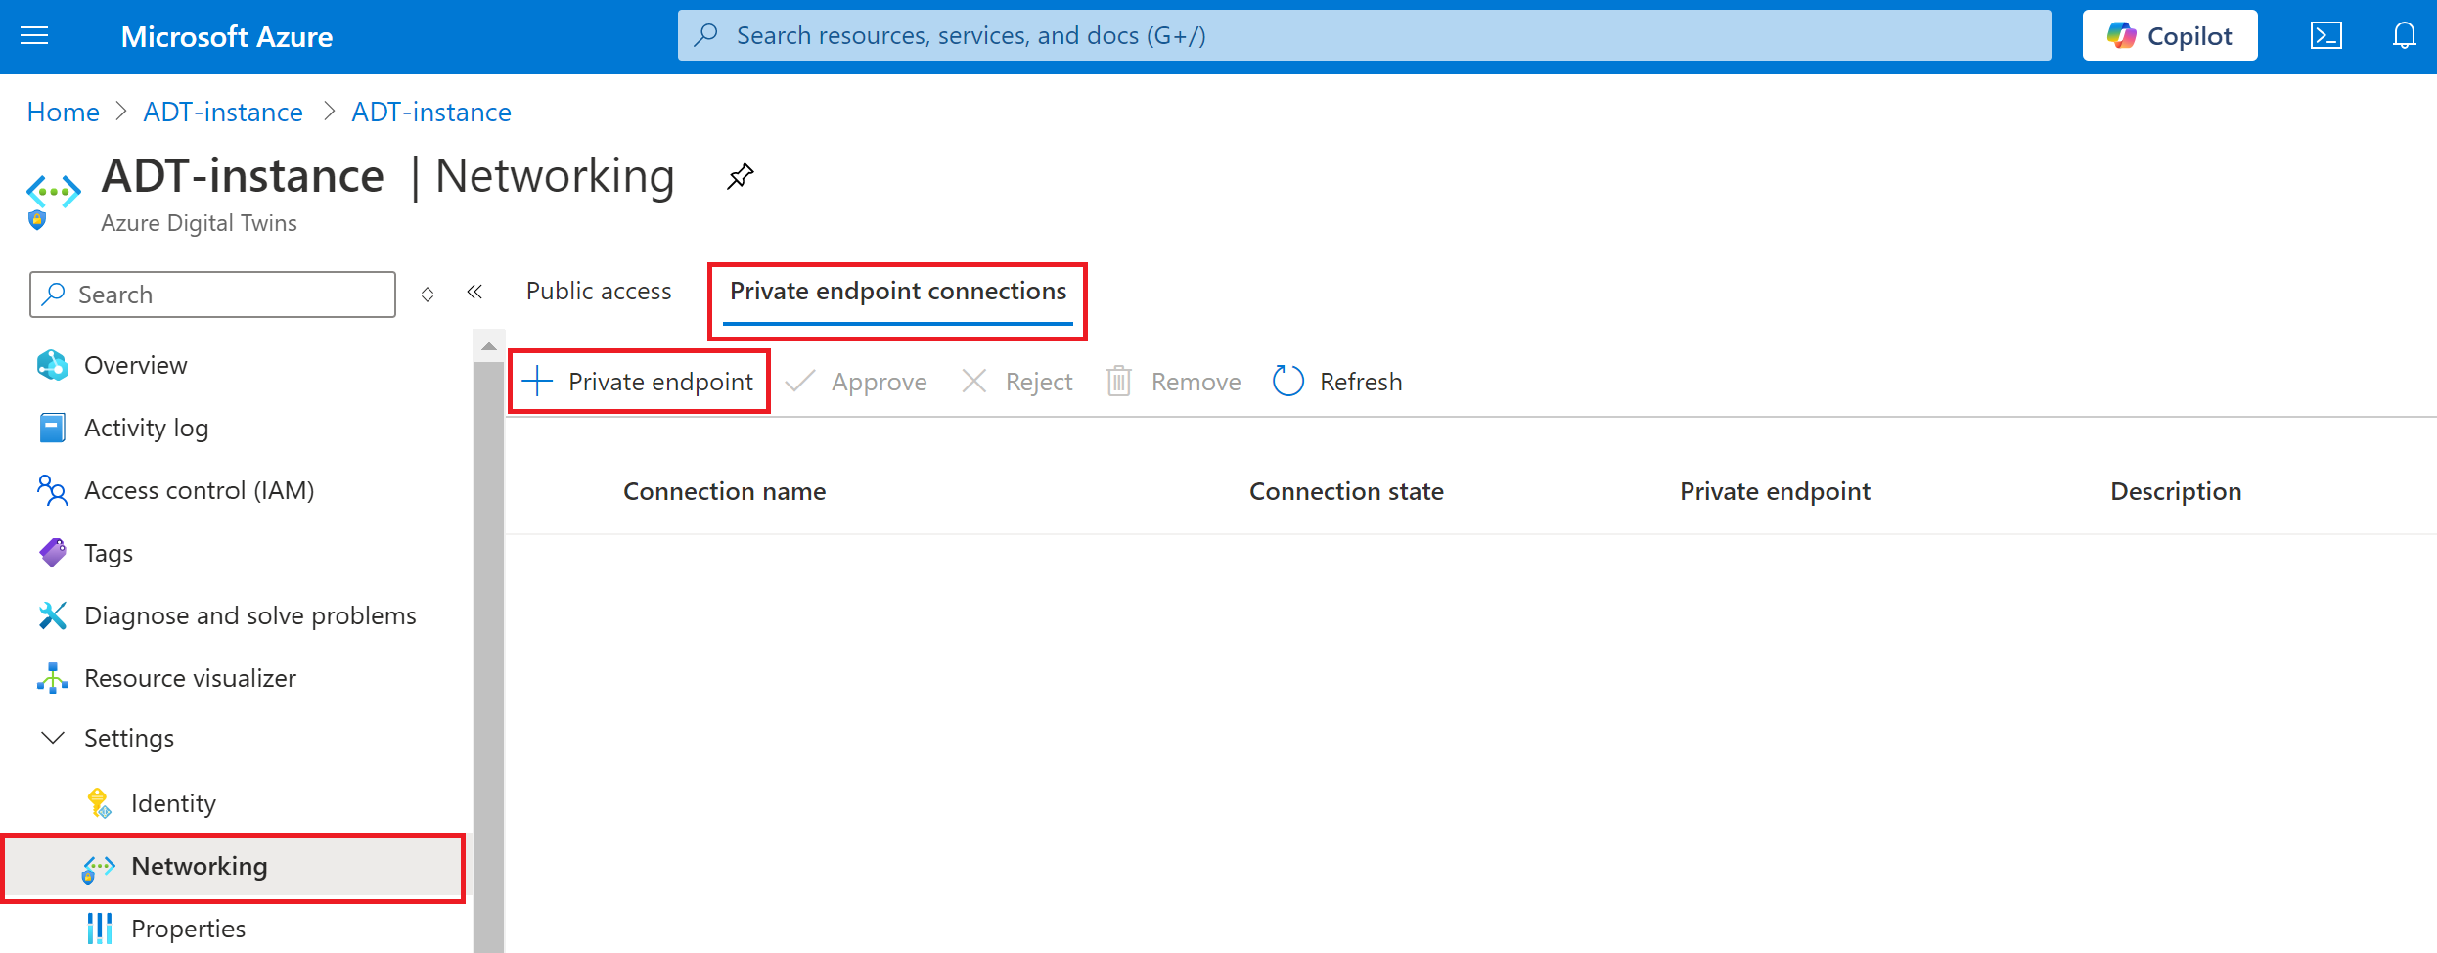The height and width of the screenshot is (953, 2437).
Task: Click the Access control people icon
Action: (x=52, y=490)
